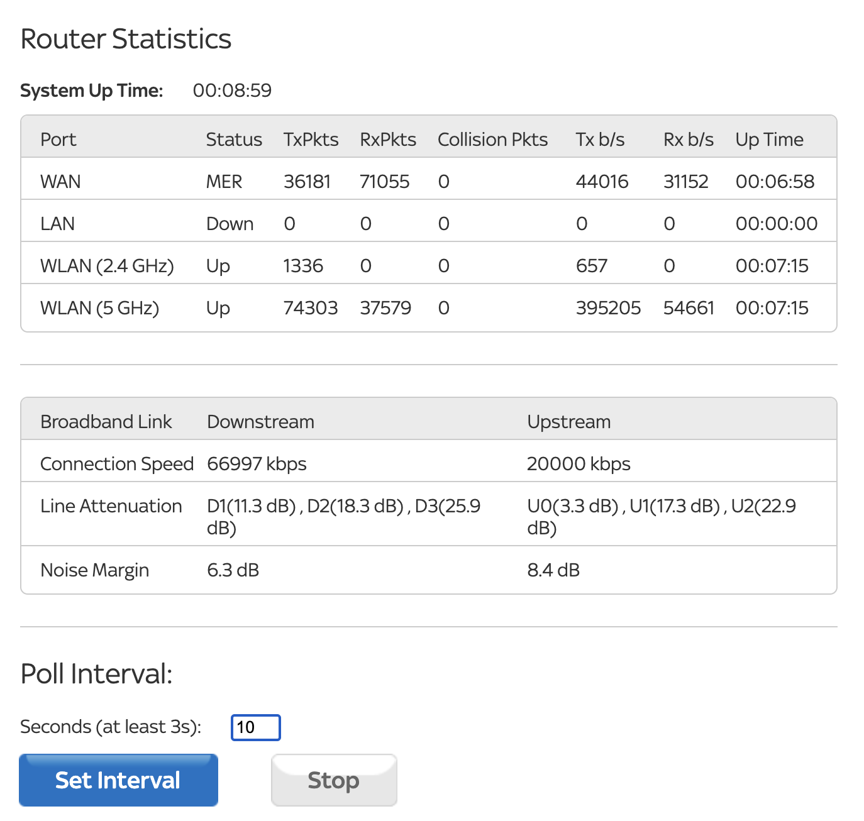
Task: Click the 5 GHz Tx b/s value 395205
Action: 608,308
